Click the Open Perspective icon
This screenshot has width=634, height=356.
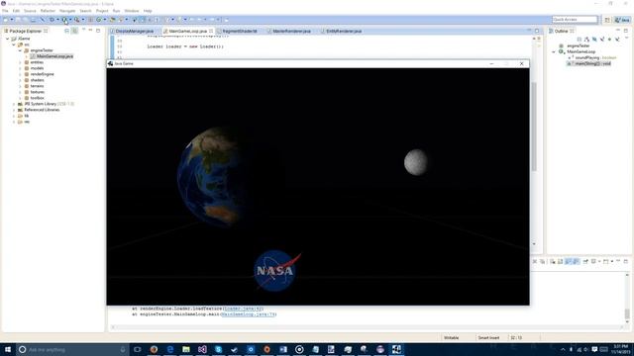607,20
